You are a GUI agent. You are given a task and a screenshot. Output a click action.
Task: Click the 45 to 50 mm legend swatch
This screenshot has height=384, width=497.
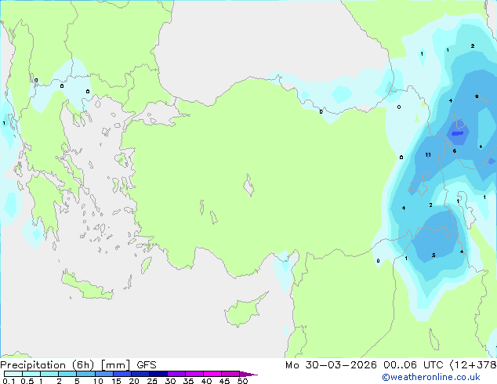(230, 374)
